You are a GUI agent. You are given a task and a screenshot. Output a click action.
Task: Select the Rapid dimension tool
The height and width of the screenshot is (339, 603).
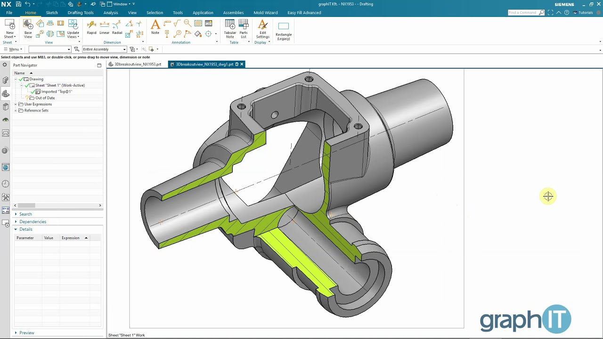click(91, 27)
